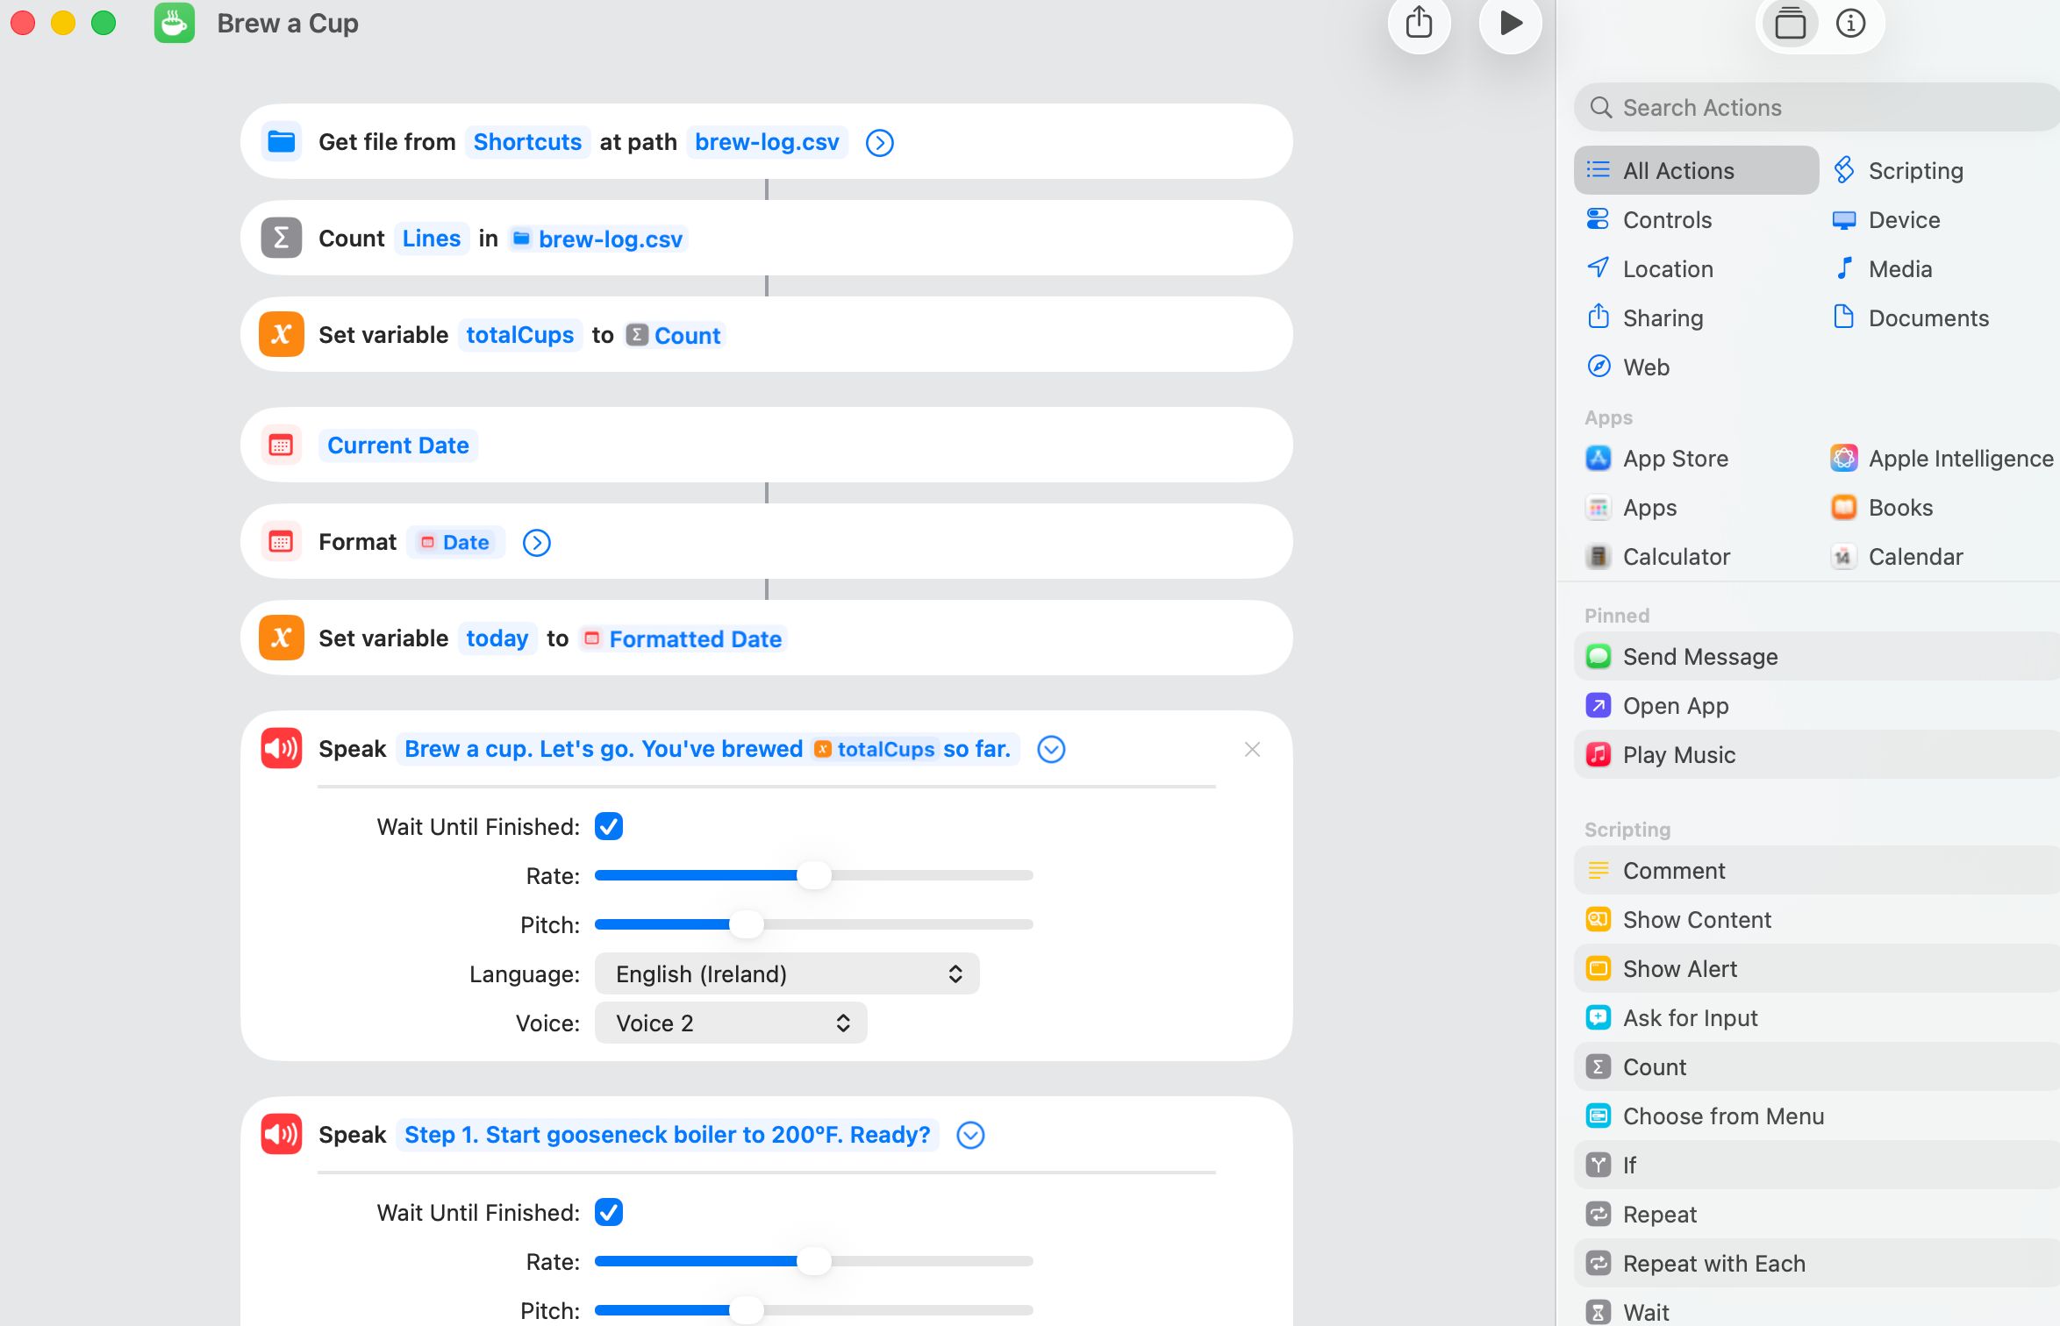The width and height of the screenshot is (2060, 1326).
Task: Add Repeat action
Action: click(1816, 1215)
